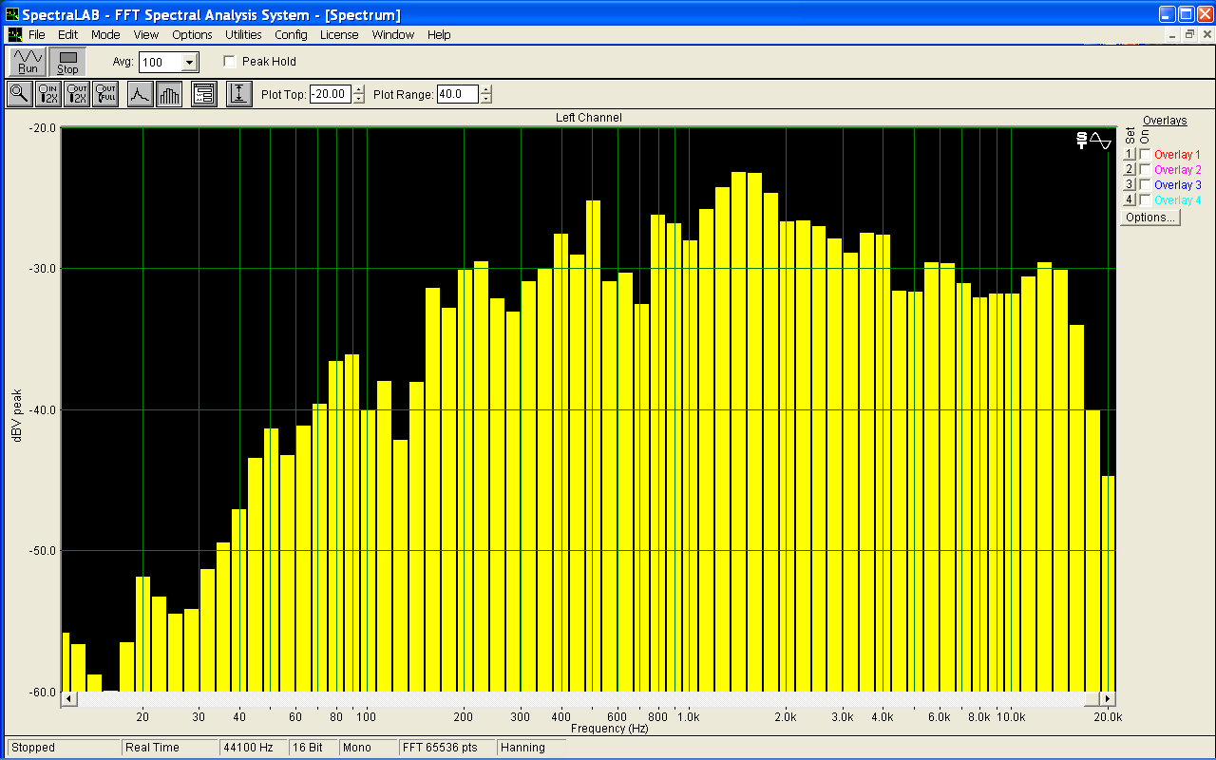Turn on the Overlay 3 checkbox
Screen dimensions: 1216x760
pos(1146,185)
